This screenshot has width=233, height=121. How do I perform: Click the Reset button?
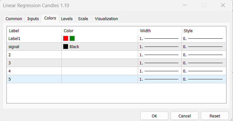coord(215,116)
